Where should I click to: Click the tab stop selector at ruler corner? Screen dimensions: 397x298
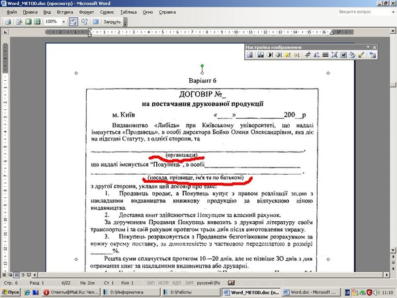click(5, 32)
